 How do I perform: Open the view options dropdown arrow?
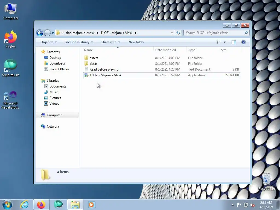tap(225, 42)
